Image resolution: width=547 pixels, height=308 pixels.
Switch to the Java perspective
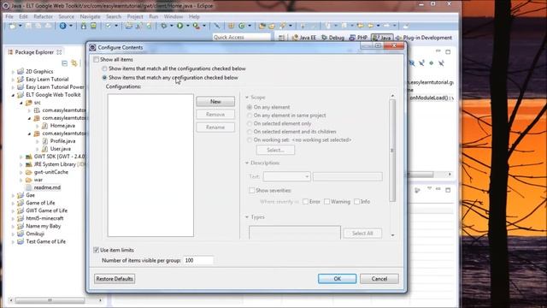(382, 38)
